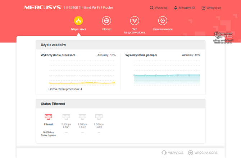241x158 pixels.
Task: Click the 1000Mbps Pełny dupleks status
Action: pyautogui.click(x=49, y=134)
